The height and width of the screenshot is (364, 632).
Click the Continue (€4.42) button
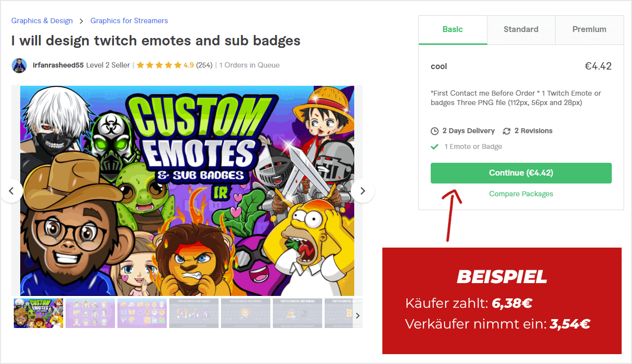(x=521, y=173)
